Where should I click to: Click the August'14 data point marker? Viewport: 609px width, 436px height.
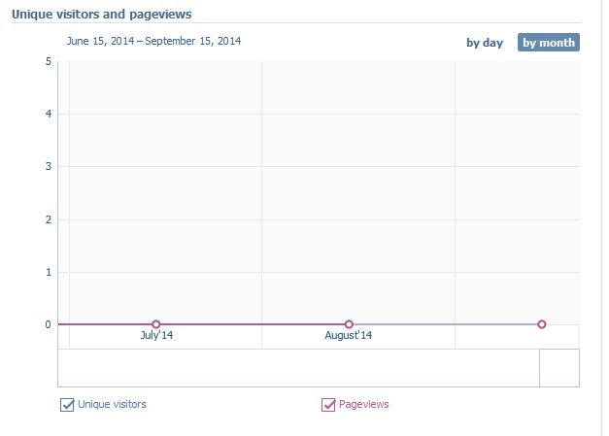pyautogui.click(x=349, y=324)
